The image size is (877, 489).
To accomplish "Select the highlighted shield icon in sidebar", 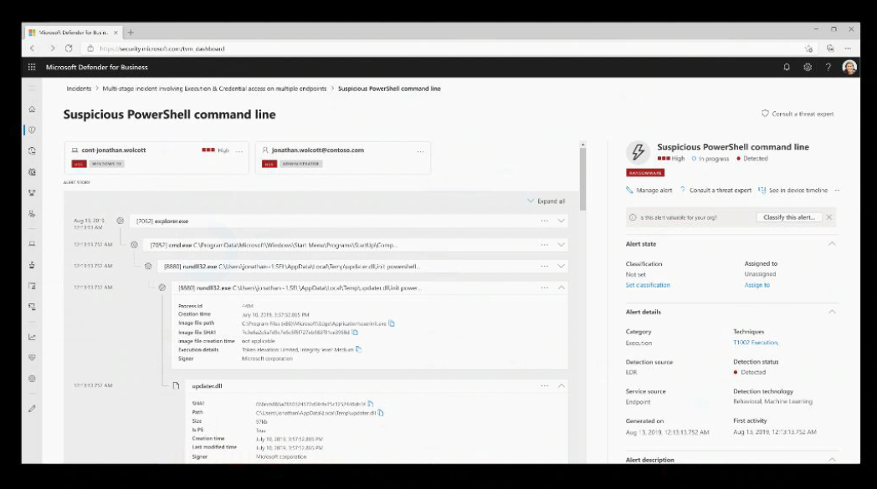I will 31,130.
